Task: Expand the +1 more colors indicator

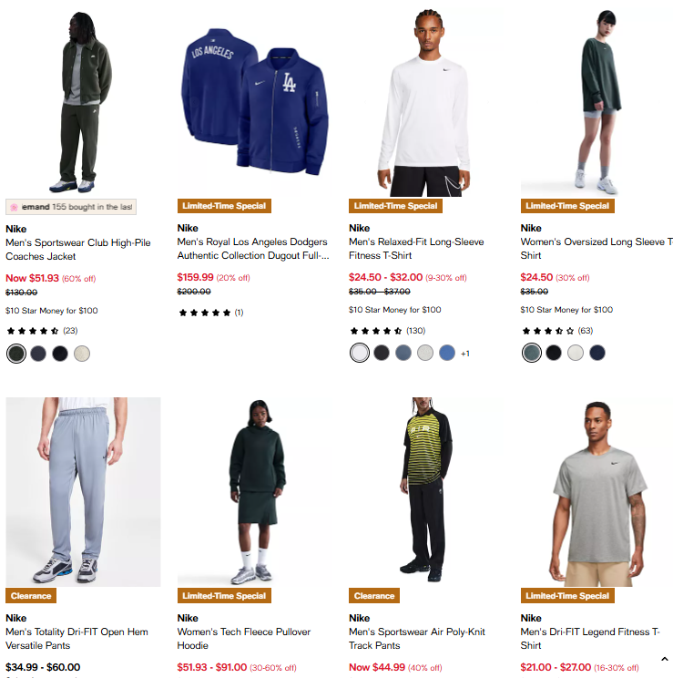Action: (465, 354)
